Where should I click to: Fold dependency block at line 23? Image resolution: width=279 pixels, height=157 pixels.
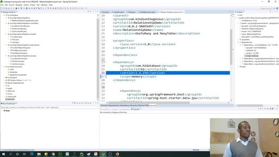[105, 62]
